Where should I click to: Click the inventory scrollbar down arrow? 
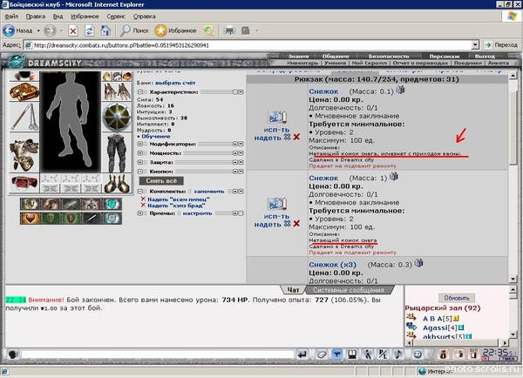[x=513, y=279]
